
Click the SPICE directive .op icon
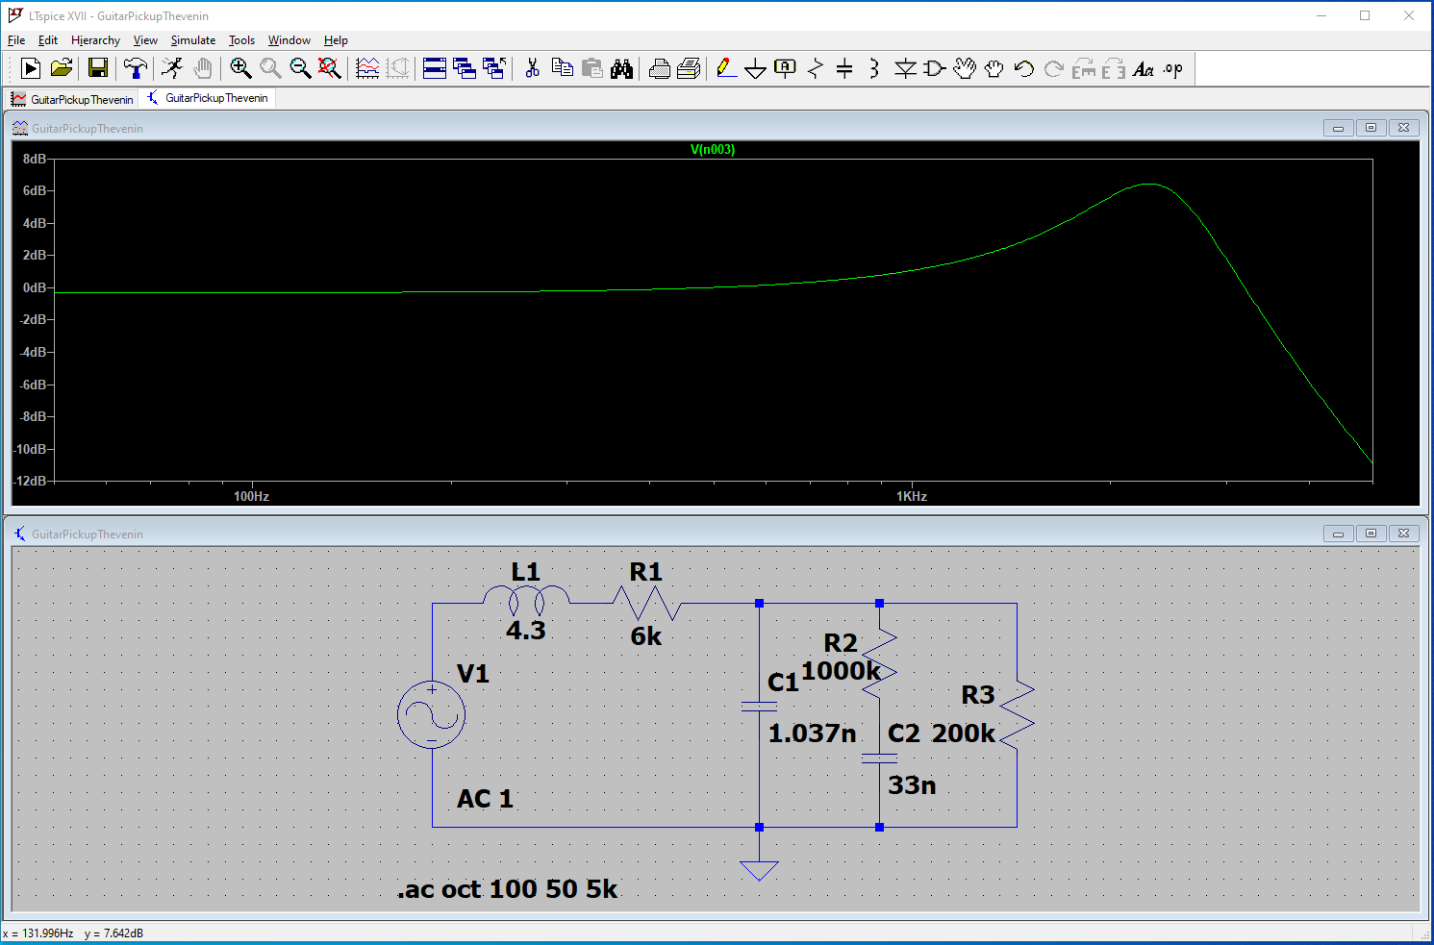coord(1172,68)
